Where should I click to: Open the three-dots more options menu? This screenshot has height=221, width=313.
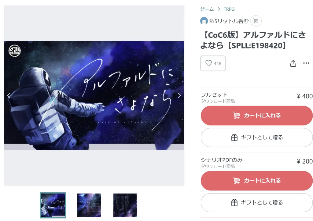pyautogui.click(x=306, y=63)
